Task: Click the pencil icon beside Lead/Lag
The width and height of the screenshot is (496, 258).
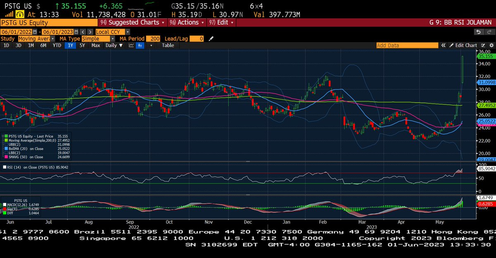Action: [211, 38]
